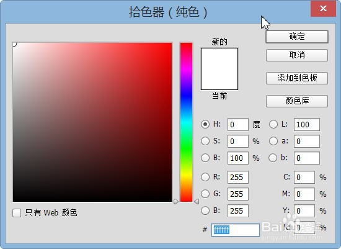341x249 pixels.
Task: Click the R value input field
Action: click(238, 178)
